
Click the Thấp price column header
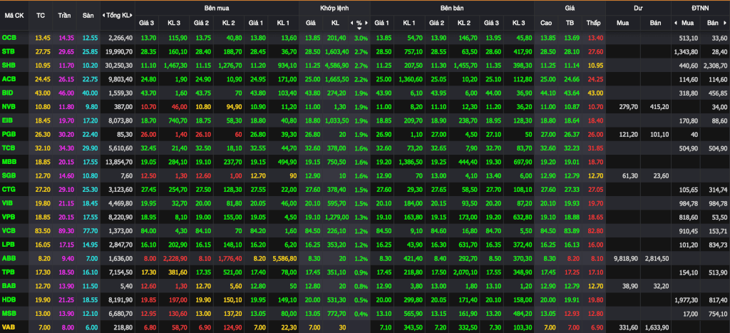click(594, 22)
